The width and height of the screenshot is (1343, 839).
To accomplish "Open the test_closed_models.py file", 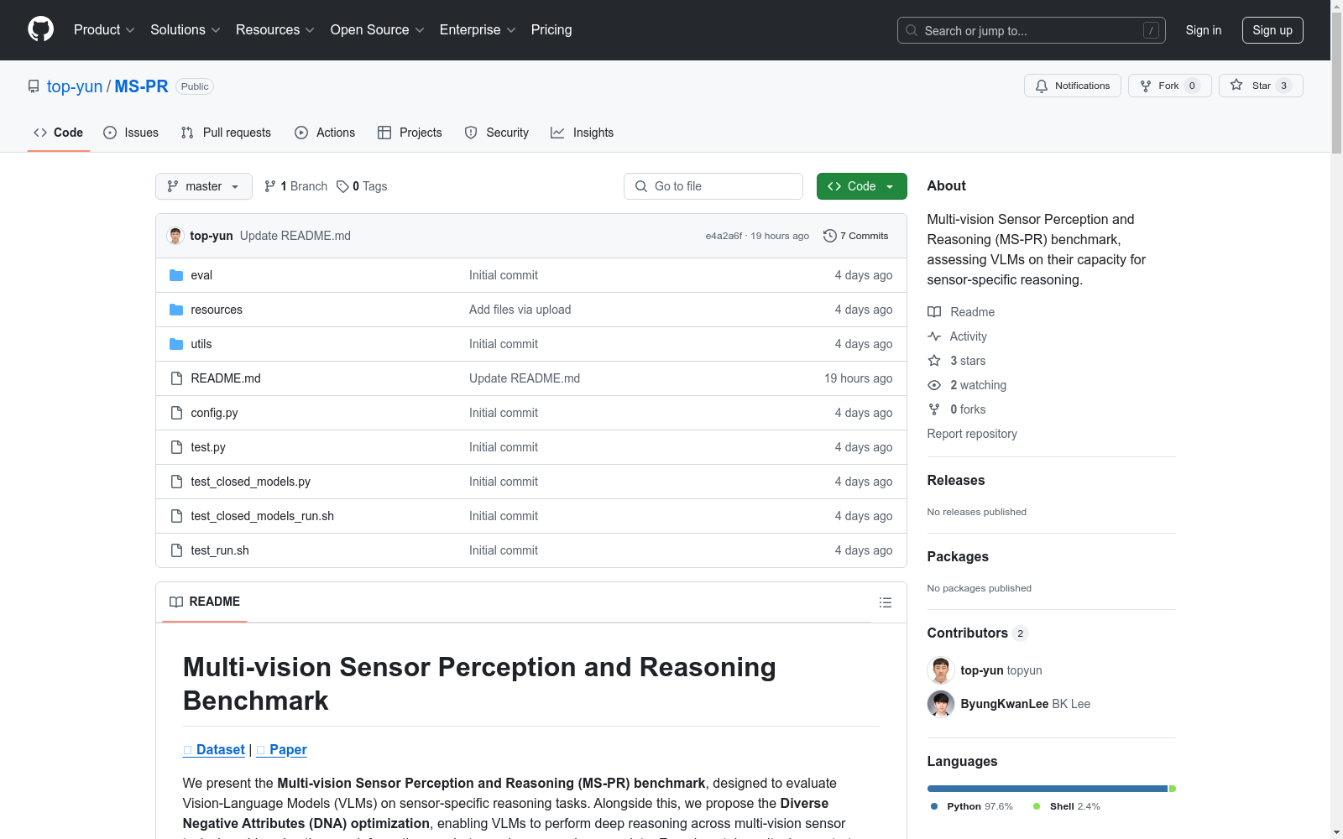I will [250, 482].
